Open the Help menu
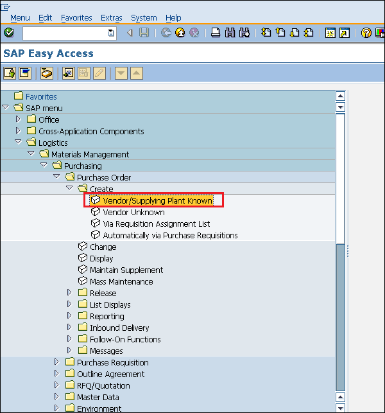Image resolution: width=385 pixels, height=413 pixels. (173, 18)
